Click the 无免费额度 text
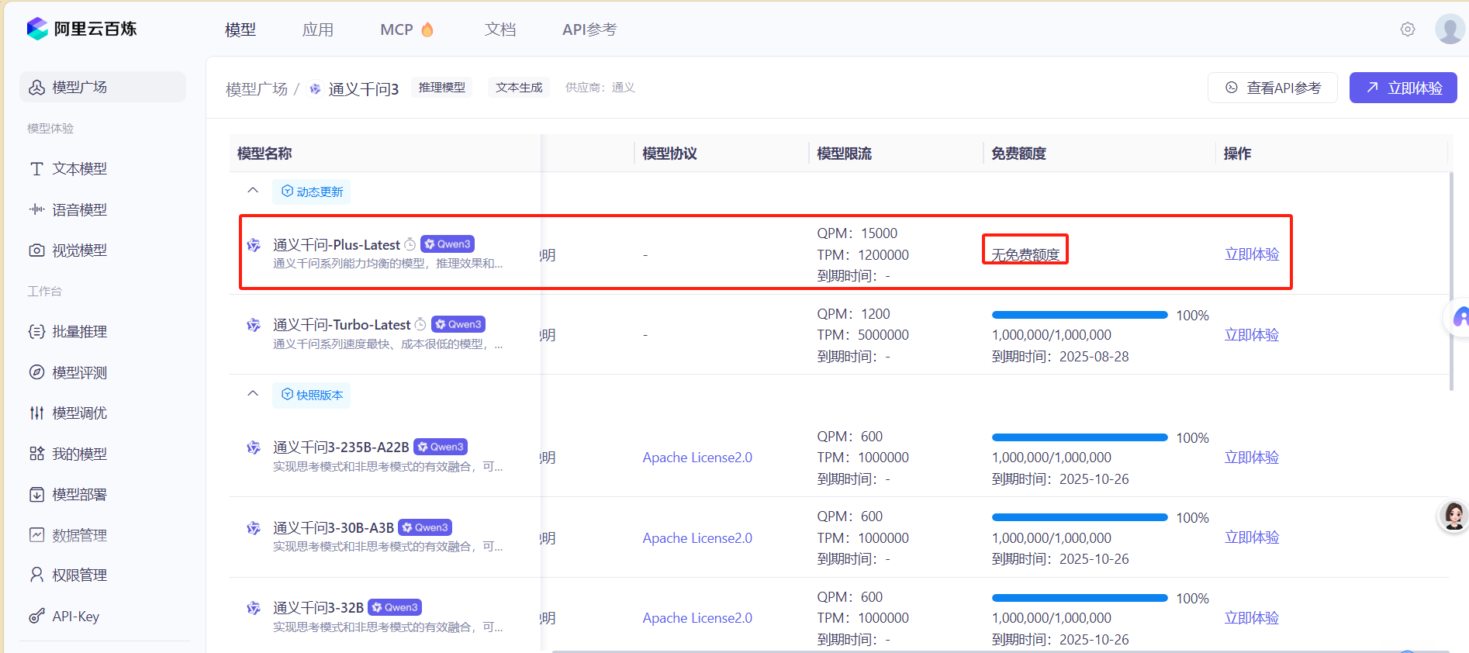 (1025, 255)
